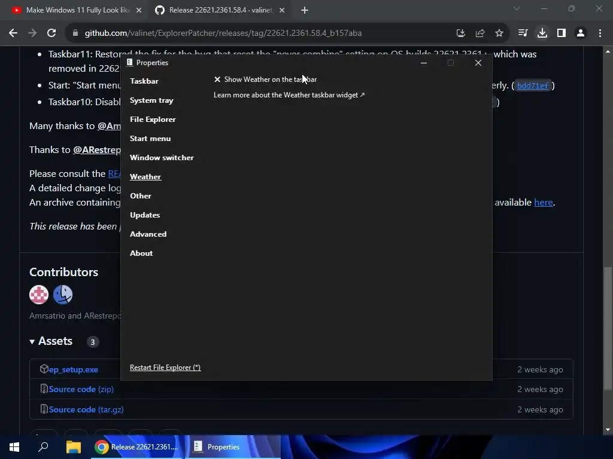Image resolution: width=613 pixels, height=459 pixels.
Task: Click Assets count badge 3
Action: coord(93,342)
